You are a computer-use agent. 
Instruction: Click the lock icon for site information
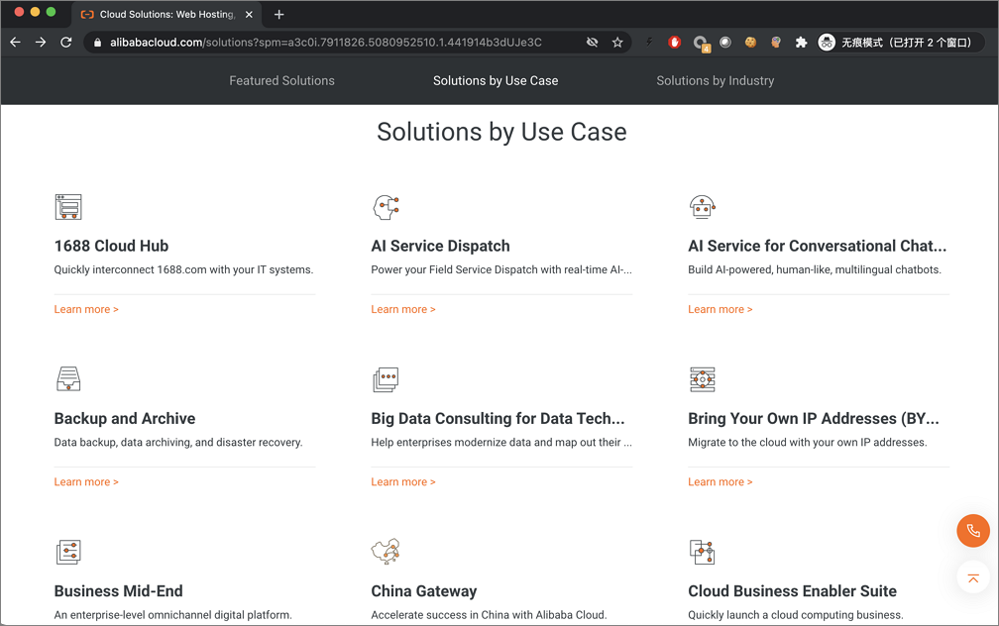[x=97, y=43]
